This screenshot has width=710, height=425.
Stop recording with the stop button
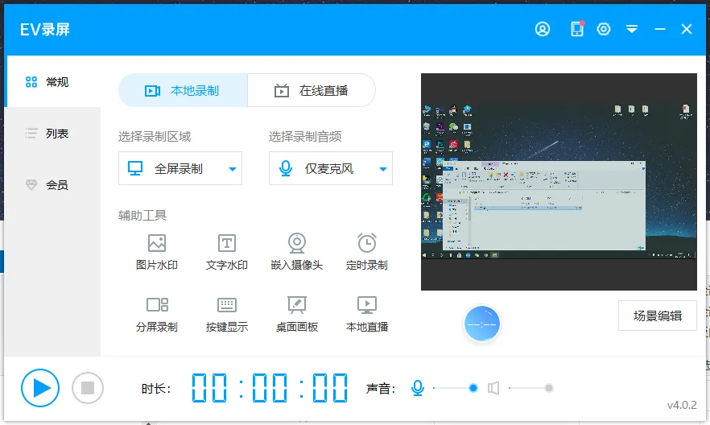88,388
